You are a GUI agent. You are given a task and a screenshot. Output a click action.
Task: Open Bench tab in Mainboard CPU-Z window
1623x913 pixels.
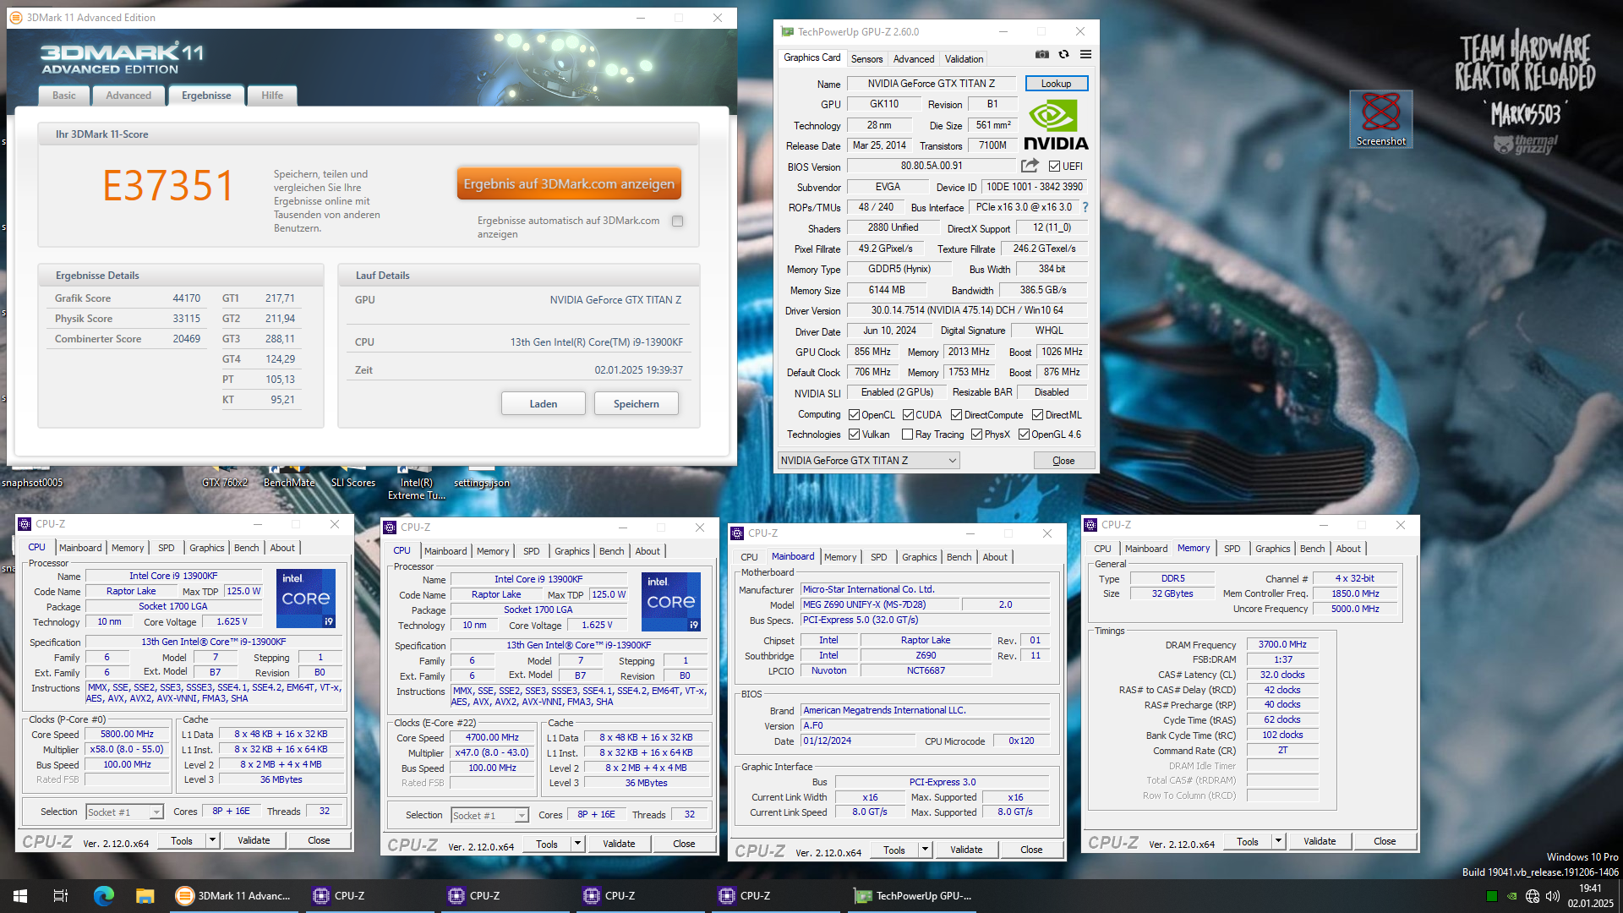coord(959,557)
